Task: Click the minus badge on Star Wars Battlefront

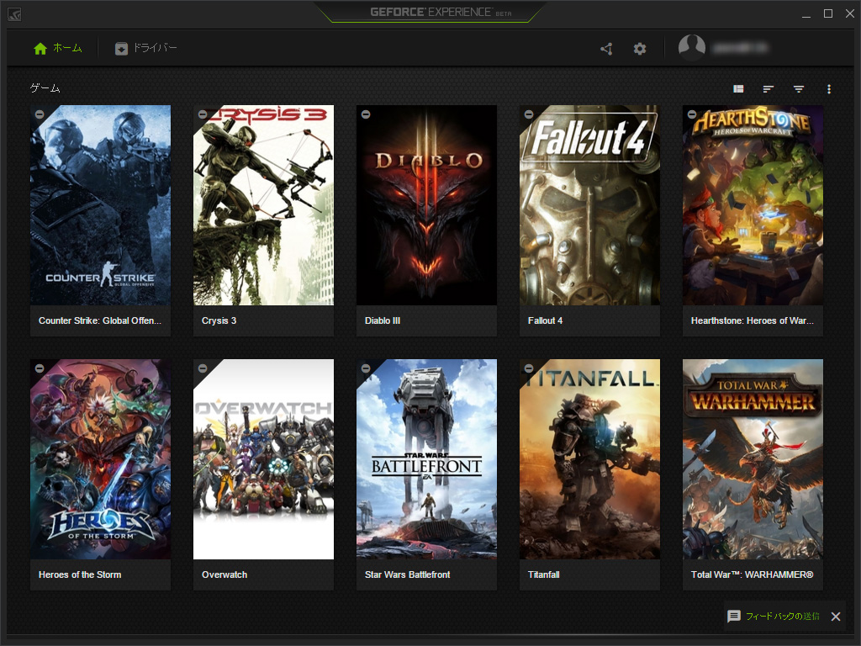Action: (x=365, y=368)
